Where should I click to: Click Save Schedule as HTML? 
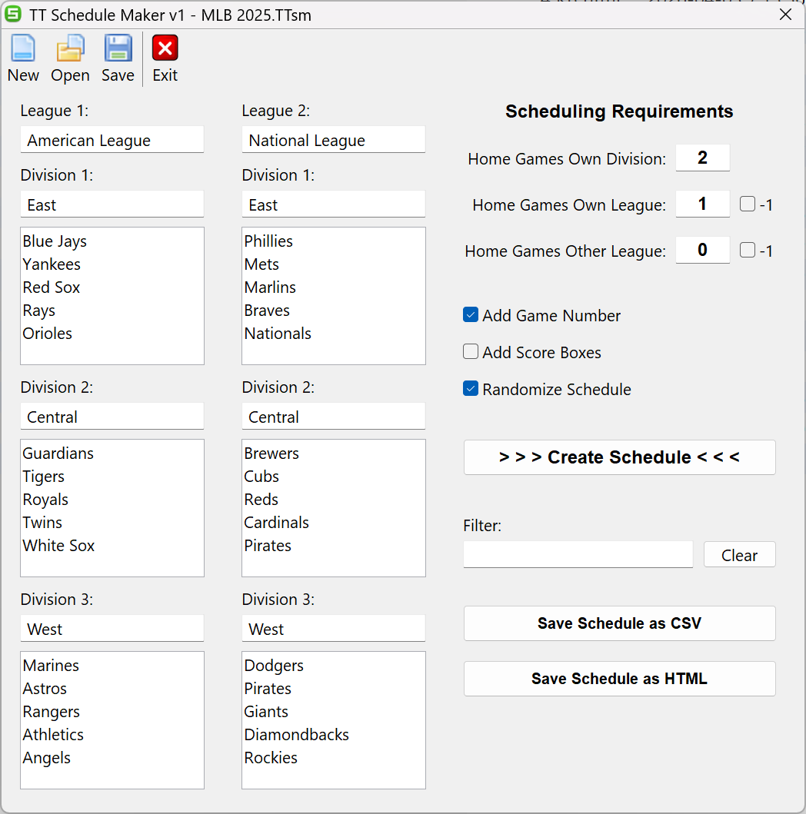(619, 679)
